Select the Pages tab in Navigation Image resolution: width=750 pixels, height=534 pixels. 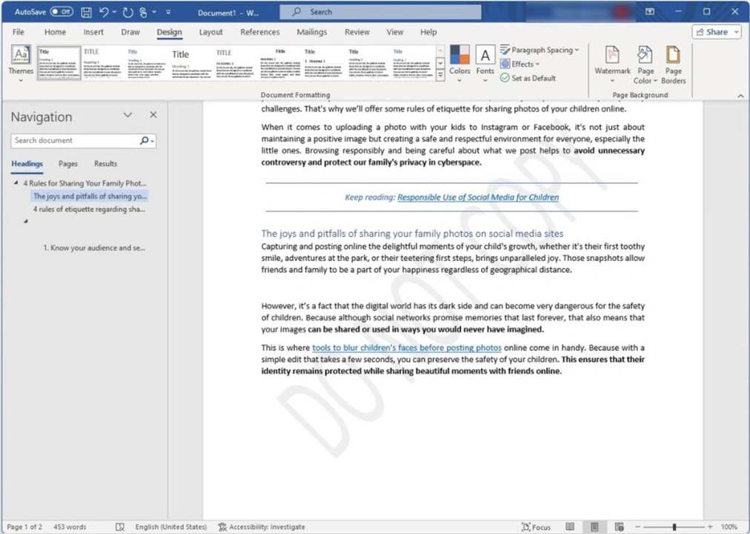tap(68, 164)
